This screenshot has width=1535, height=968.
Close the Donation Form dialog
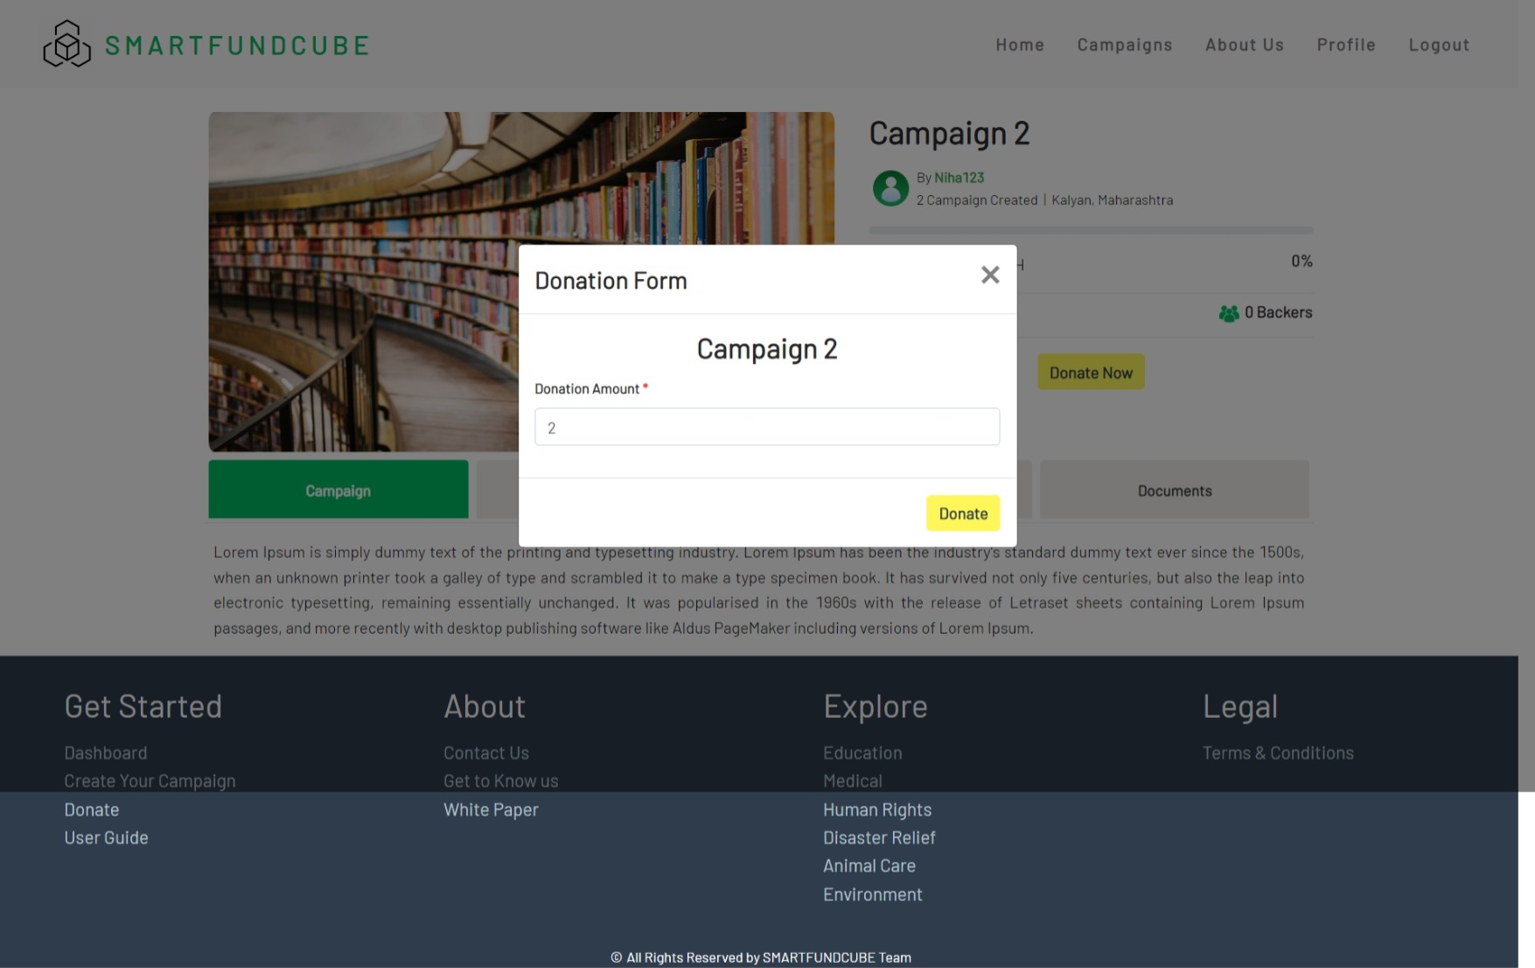(x=989, y=275)
